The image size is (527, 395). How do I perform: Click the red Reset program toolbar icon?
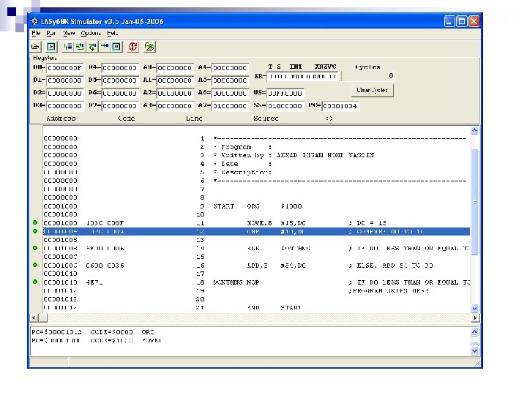coord(132,47)
